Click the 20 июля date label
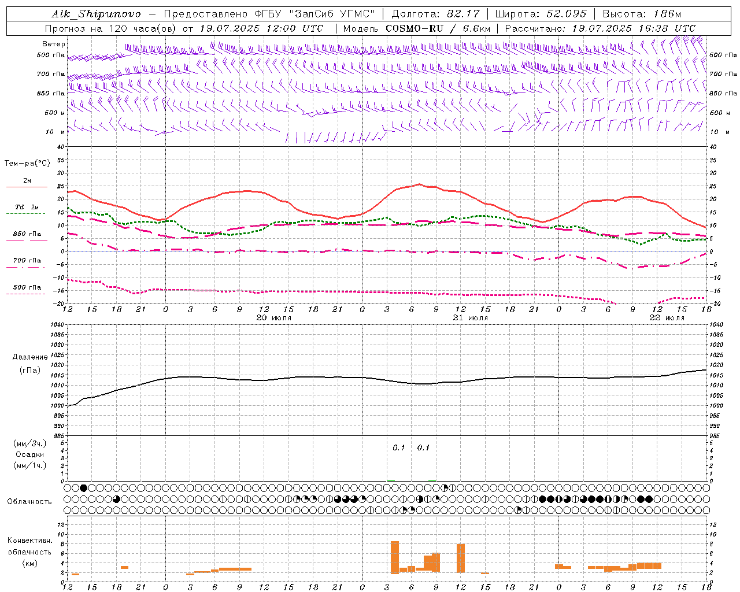The height and width of the screenshot is (592, 740). coord(274,318)
